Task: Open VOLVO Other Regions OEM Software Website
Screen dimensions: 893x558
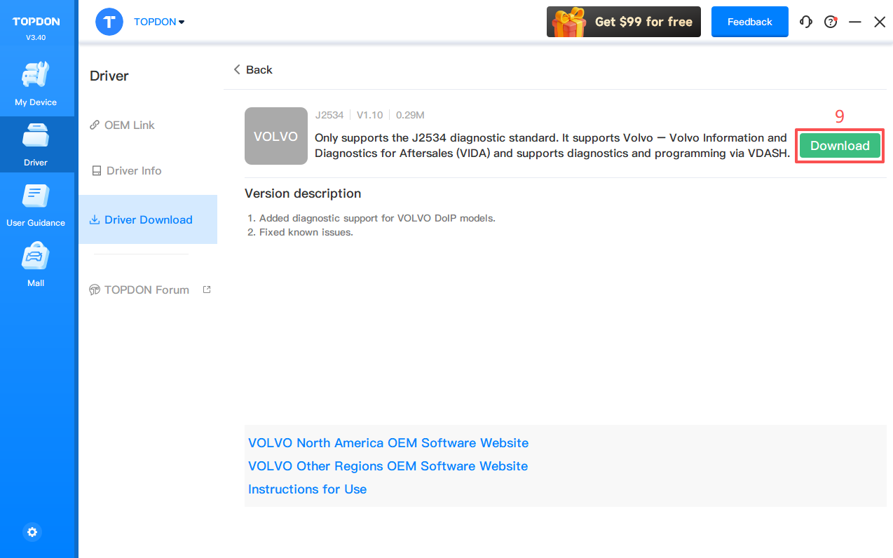Action: pyautogui.click(x=388, y=466)
